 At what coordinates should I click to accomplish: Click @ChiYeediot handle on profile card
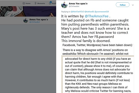tap(35, 22)
